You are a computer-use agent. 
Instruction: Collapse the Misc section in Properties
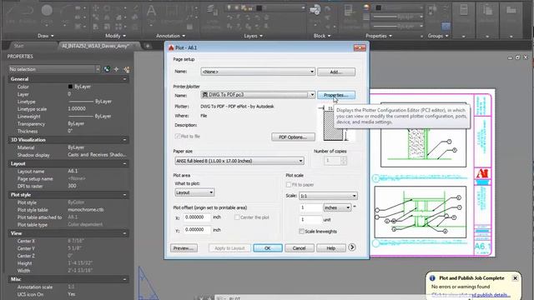pyautogui.click(x=124, y=279)
